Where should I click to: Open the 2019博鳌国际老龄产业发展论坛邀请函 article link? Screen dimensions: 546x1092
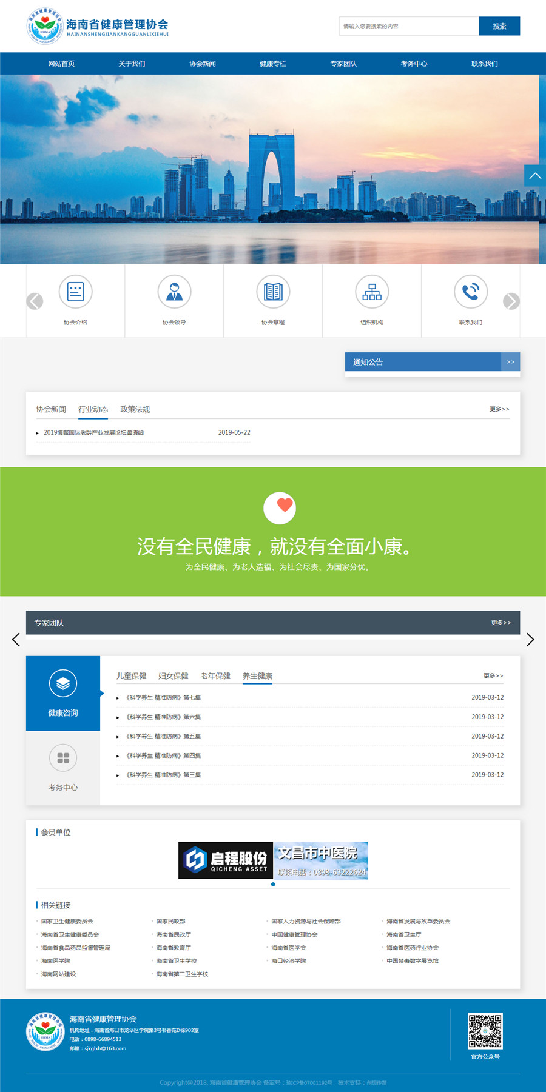pyautogui.click(x=93, y=433)
